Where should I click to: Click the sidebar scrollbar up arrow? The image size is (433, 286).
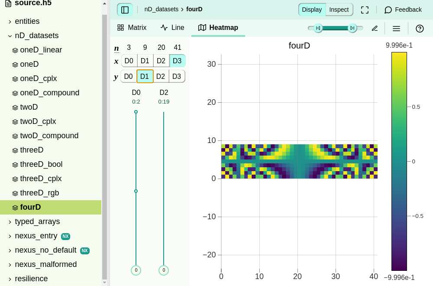104,3
